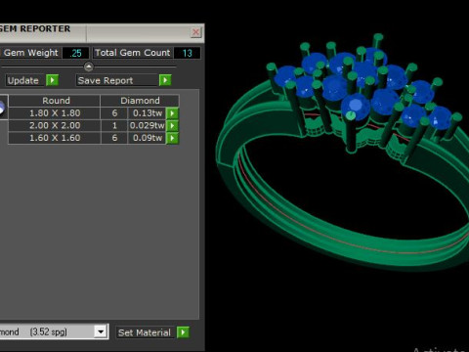Click the count cell 1 in 2.00 row

pos(114,126)
